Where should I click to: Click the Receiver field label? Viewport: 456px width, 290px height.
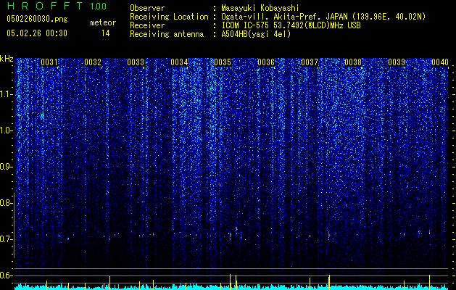[147, 25]
